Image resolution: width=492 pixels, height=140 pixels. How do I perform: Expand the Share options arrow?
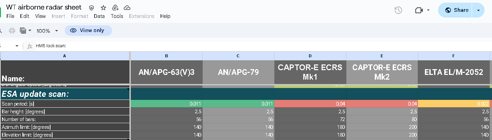point(478,10)
